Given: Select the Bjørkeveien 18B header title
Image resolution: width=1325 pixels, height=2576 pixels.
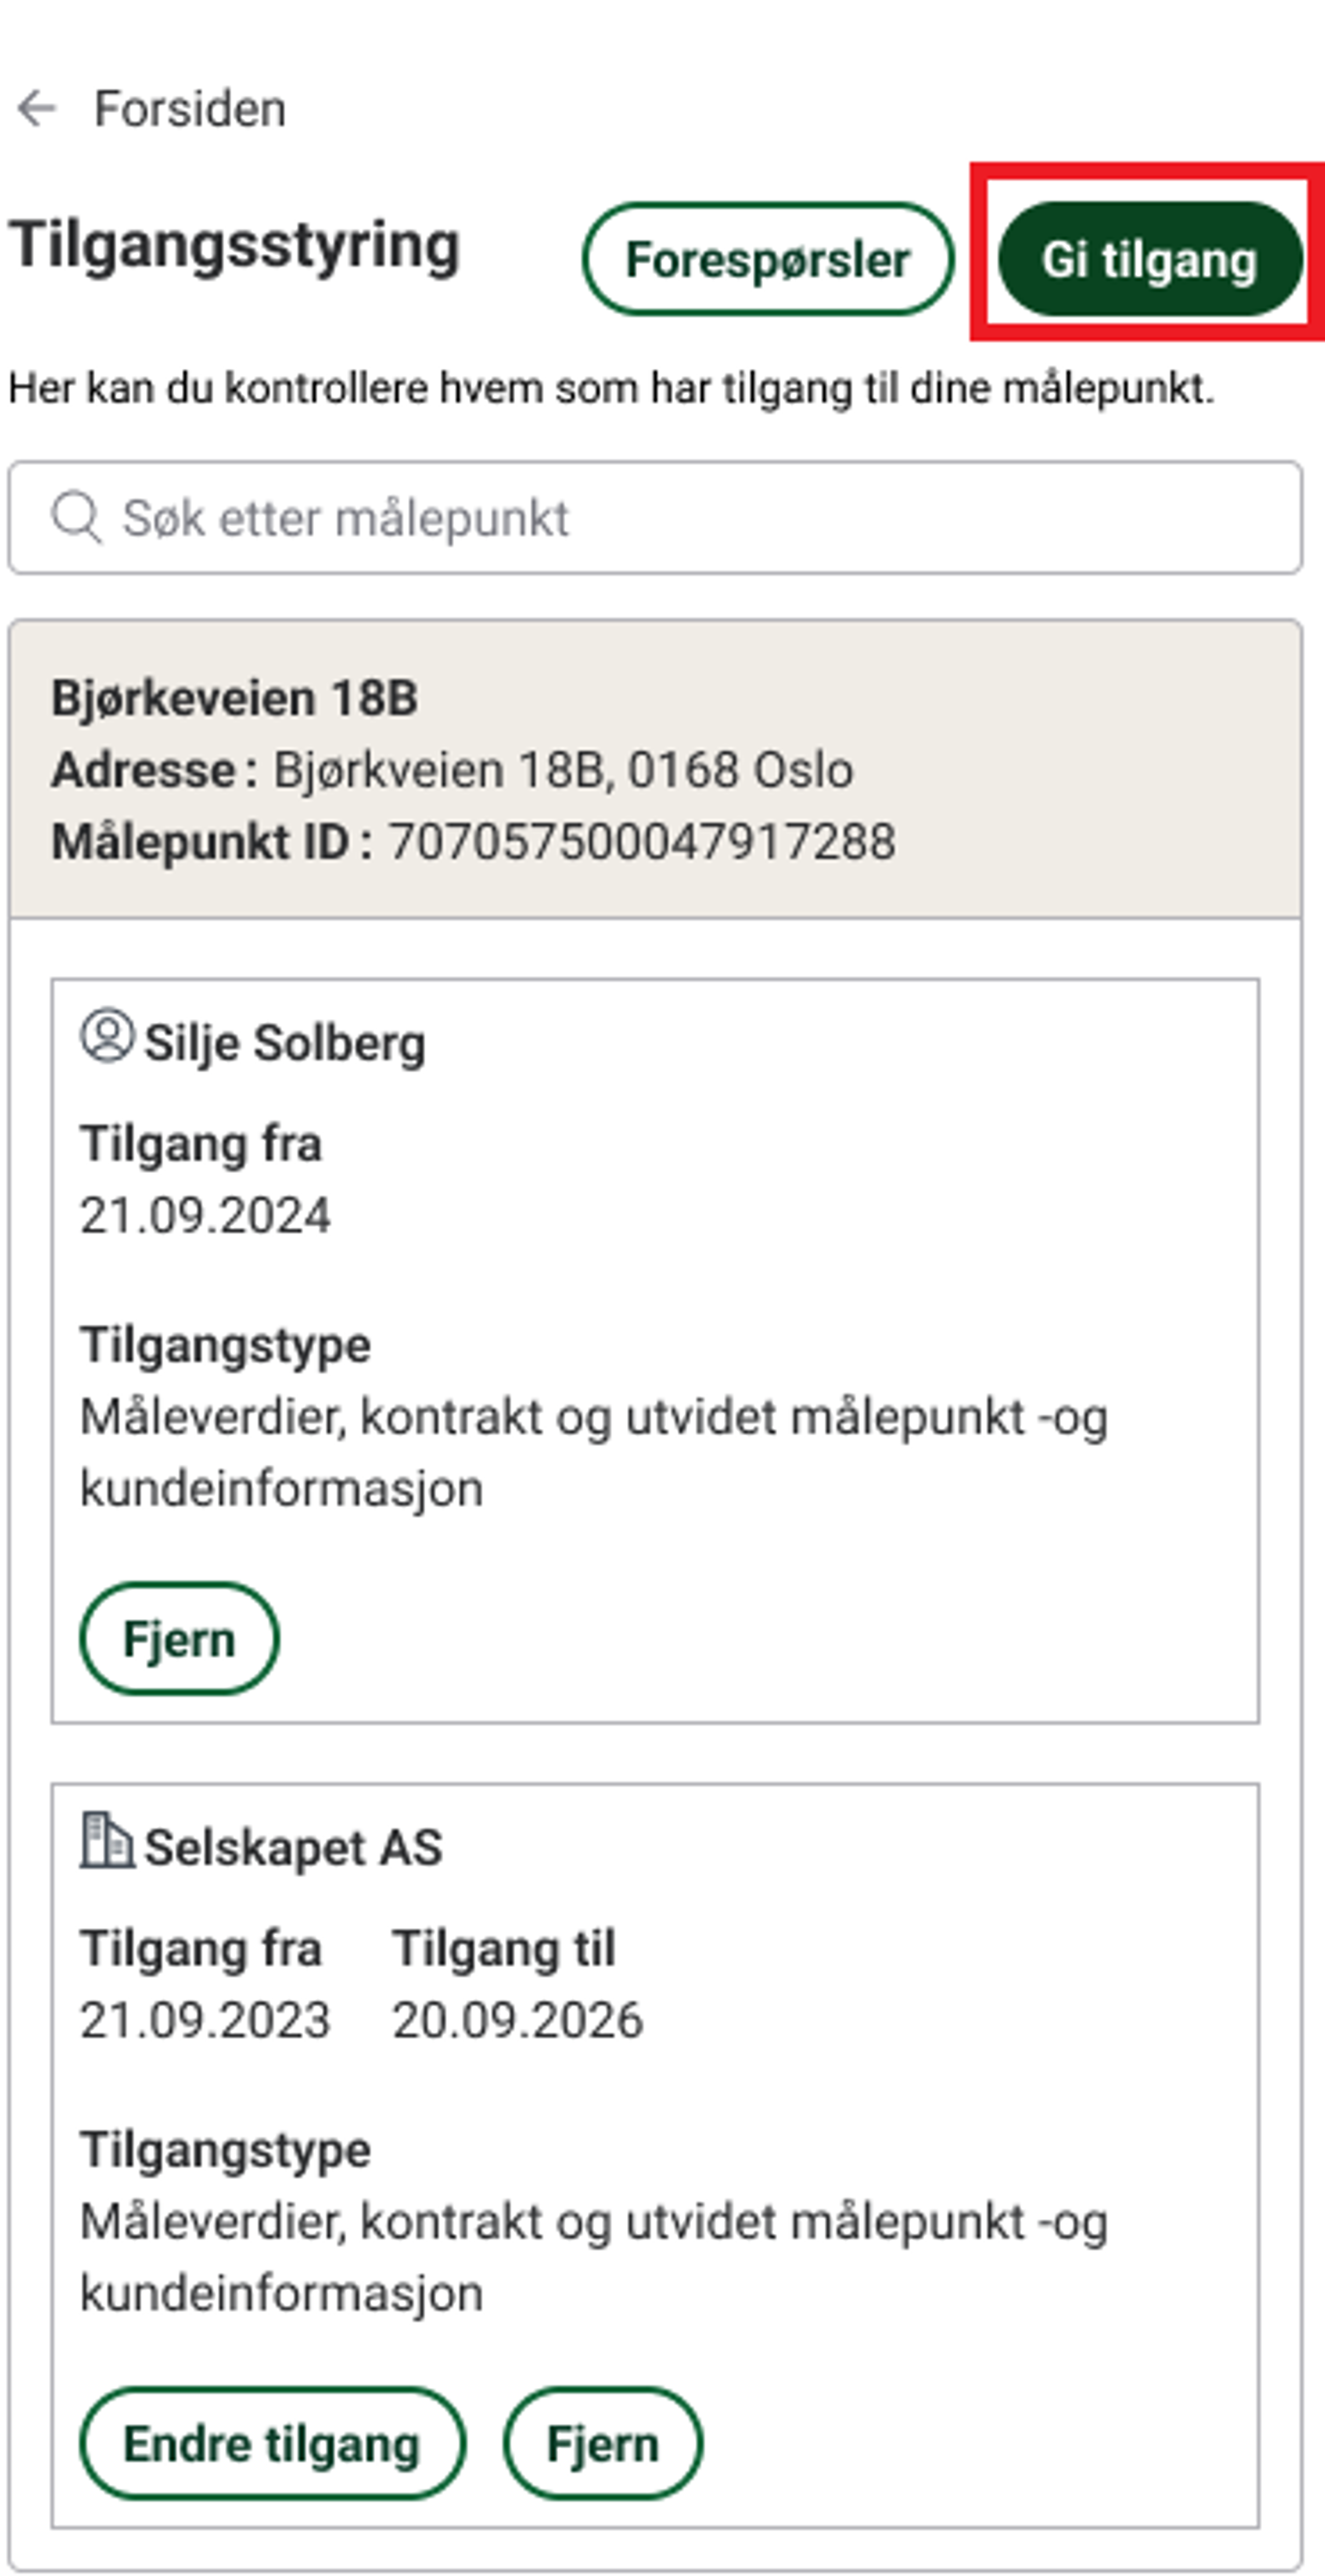Looking at the screenshot, I should coord(235,698).
